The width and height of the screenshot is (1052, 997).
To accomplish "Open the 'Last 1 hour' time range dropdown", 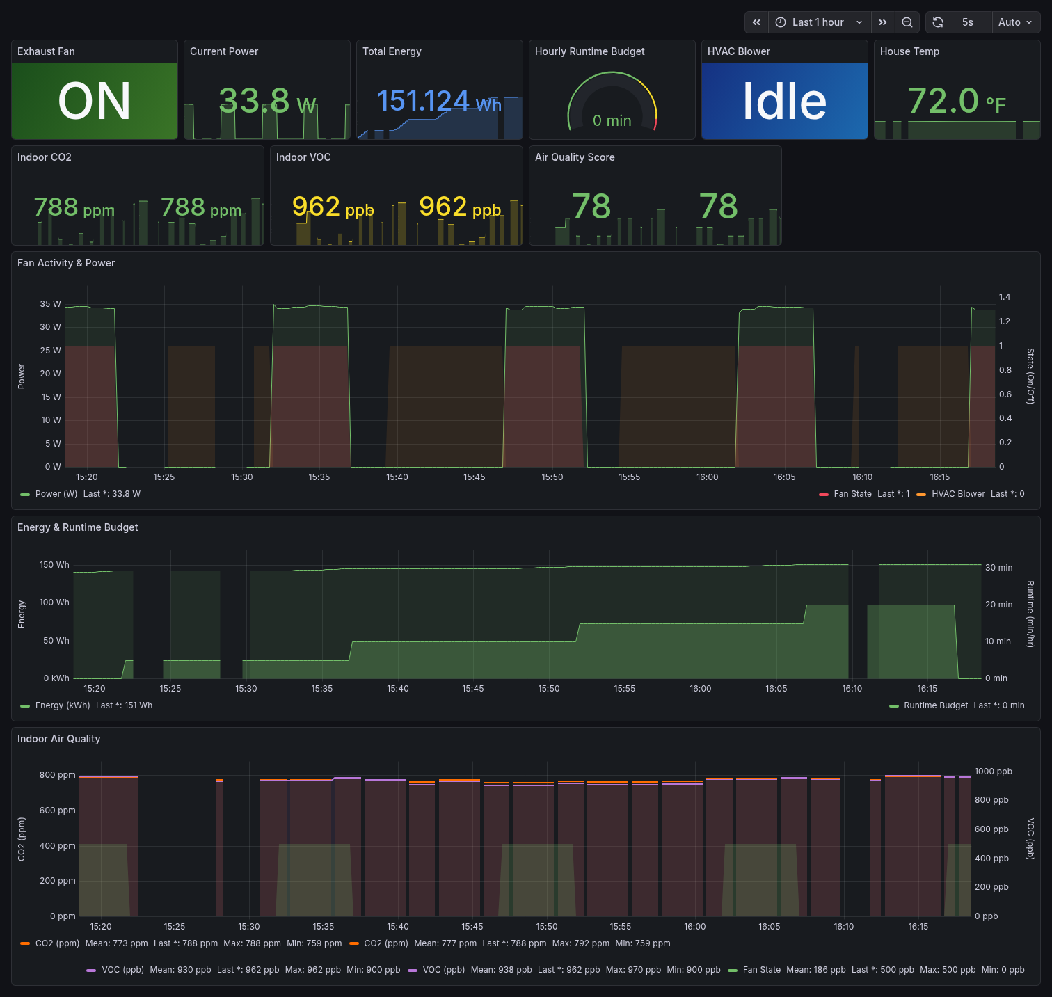I will point(819,22).
